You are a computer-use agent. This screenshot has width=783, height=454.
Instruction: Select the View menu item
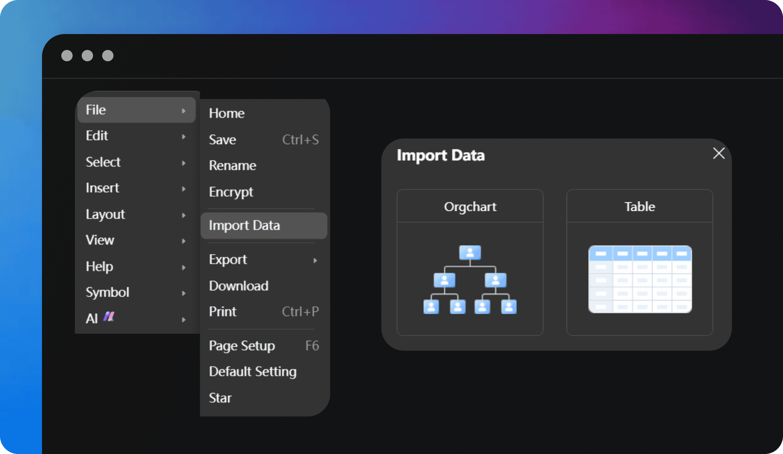[x=99, y=240]
